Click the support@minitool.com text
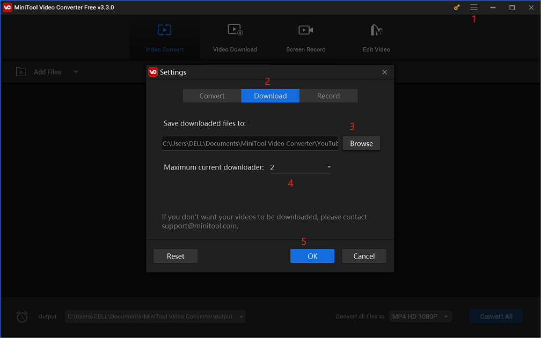 [x=200, y=226]
